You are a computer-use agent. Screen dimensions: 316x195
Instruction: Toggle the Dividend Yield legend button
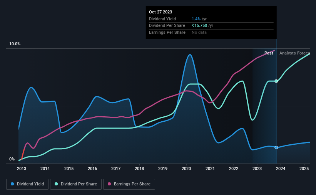[x=27, y=184]
